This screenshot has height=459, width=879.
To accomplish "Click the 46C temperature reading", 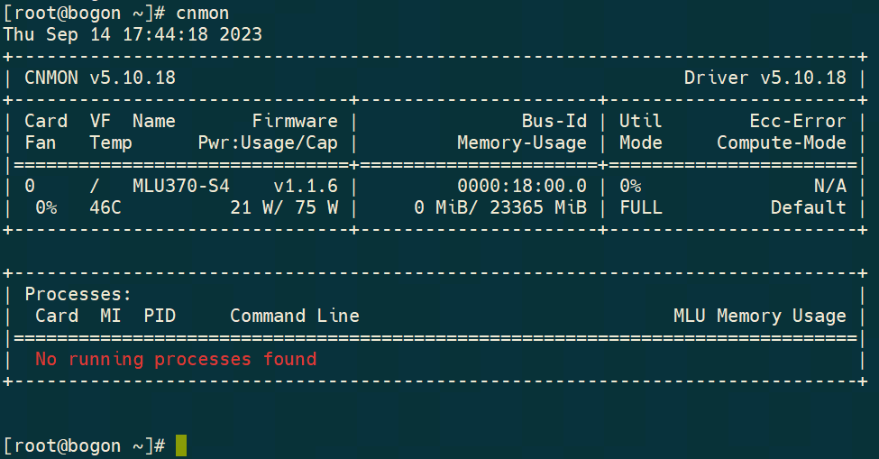I will point(105,207).
